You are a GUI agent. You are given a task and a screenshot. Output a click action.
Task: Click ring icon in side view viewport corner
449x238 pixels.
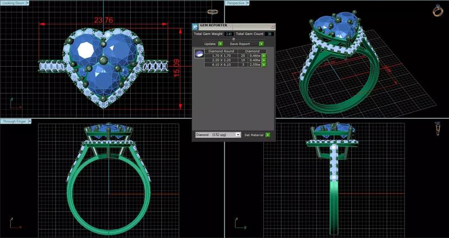(x=438, y=128)
